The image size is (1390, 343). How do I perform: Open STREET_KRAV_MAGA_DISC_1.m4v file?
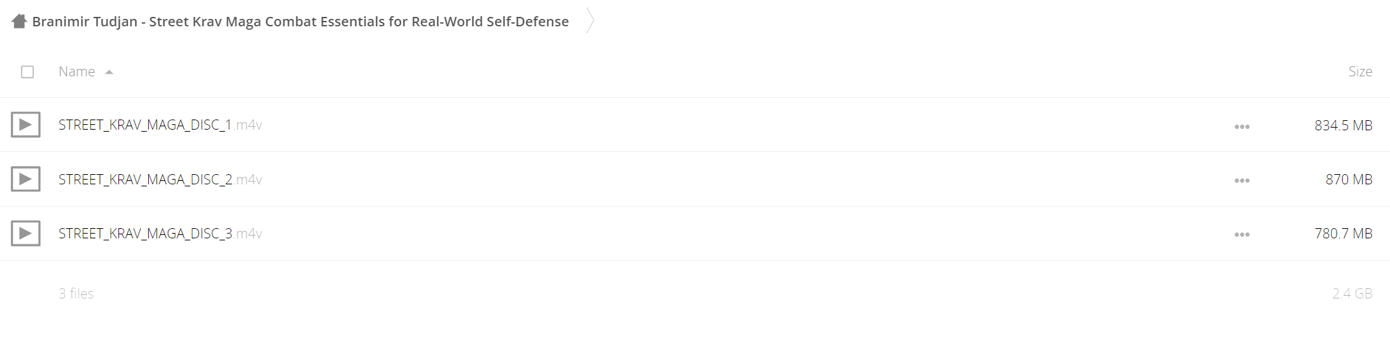coord(160,125)
